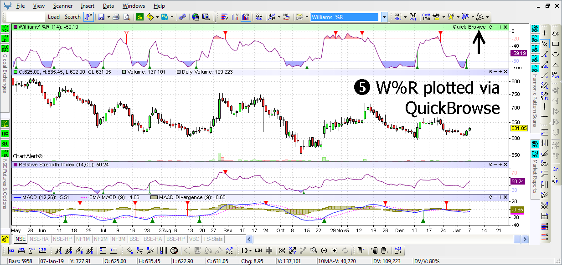The height and width of the screenshot is (265, 562).
Task: Click the Search button
Action: 72,17
